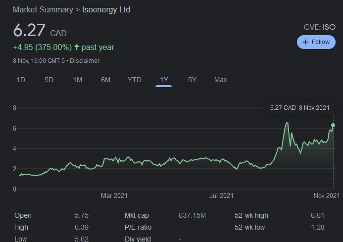The height and width of the screenshot is (242, 343).
Task: Click the 6.27 CAD 8 Nov 2021 tooltip
Action: pyautogui.click(x=299, y=108)
